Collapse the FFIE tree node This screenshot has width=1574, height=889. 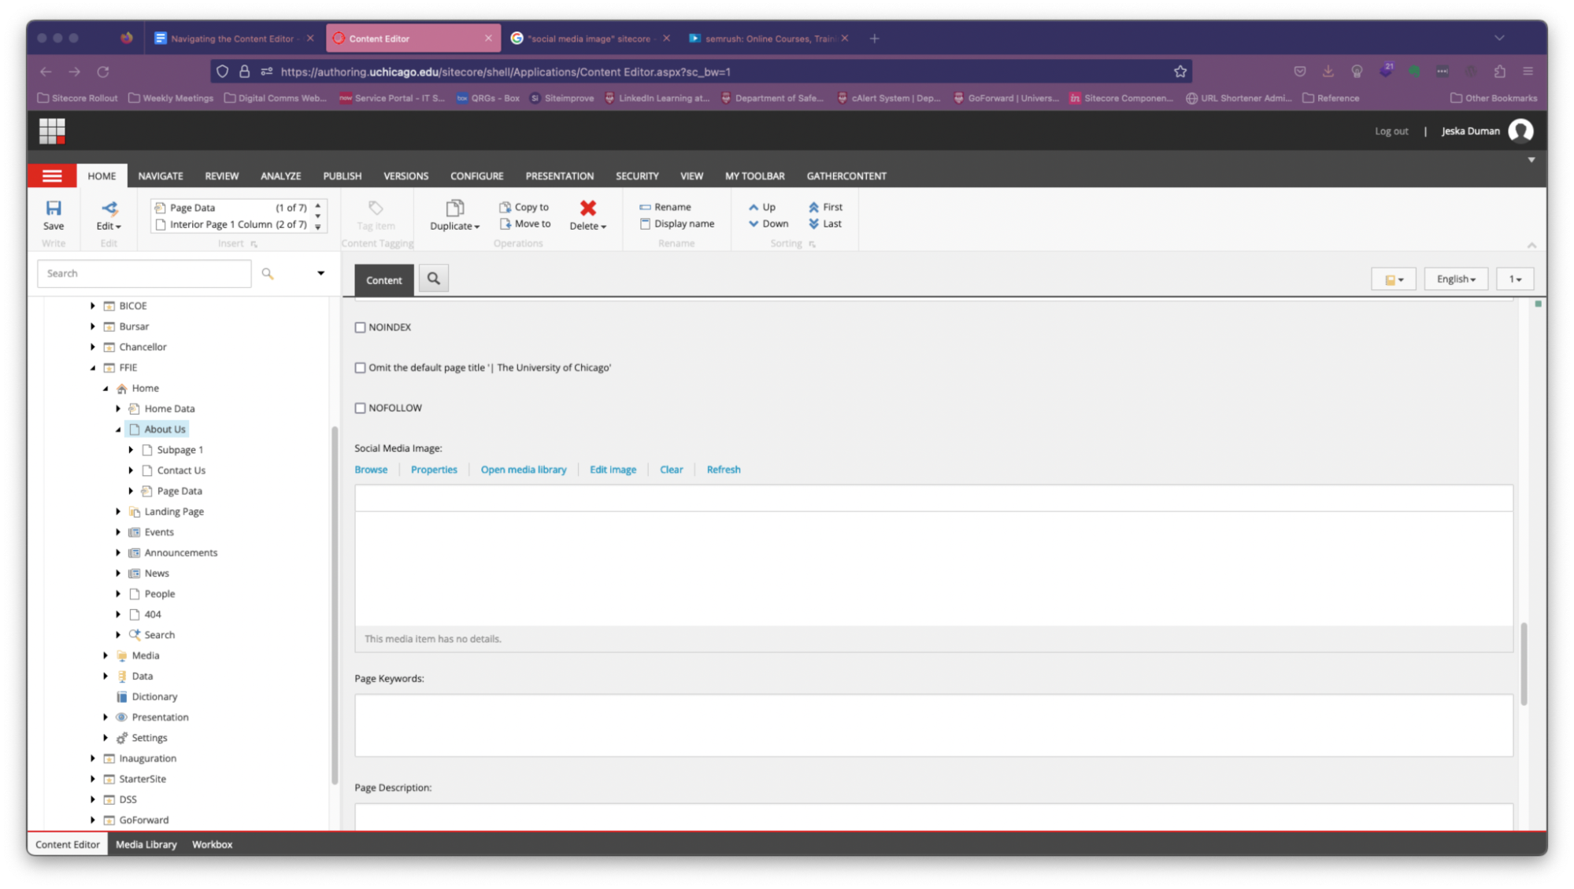(x=93, y=367)
